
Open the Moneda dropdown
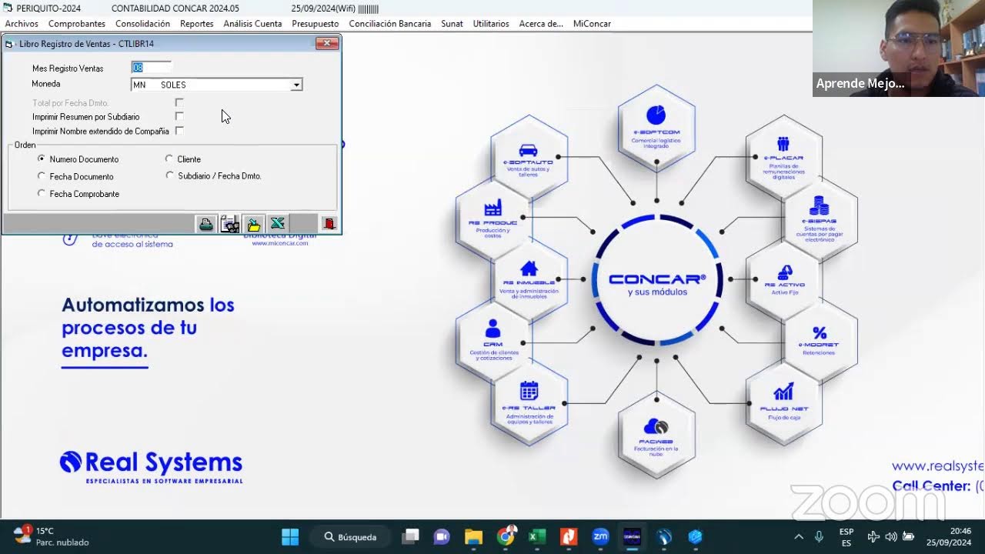point(296,85)
